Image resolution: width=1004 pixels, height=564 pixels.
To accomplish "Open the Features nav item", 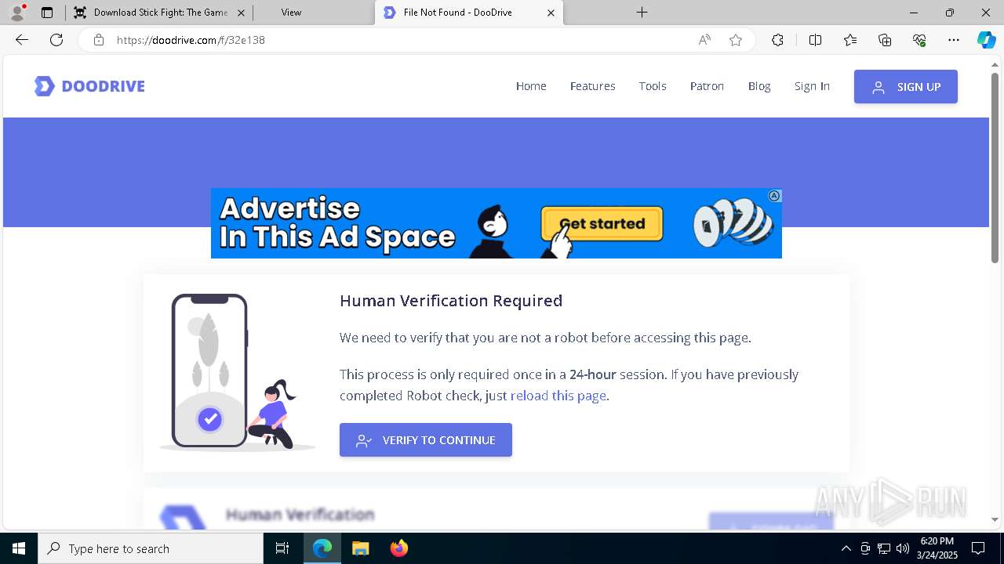I will 593,86.
